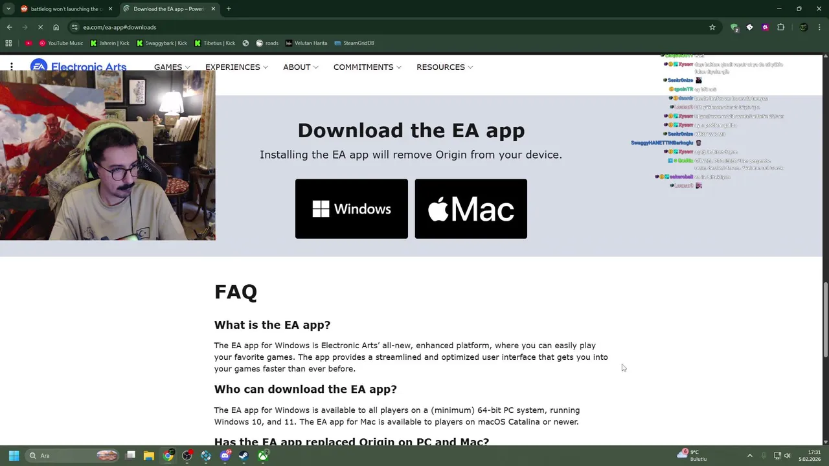829x466 pixels.
Task: Open the EA site three-dot menu
Action: tap(12, 67)
